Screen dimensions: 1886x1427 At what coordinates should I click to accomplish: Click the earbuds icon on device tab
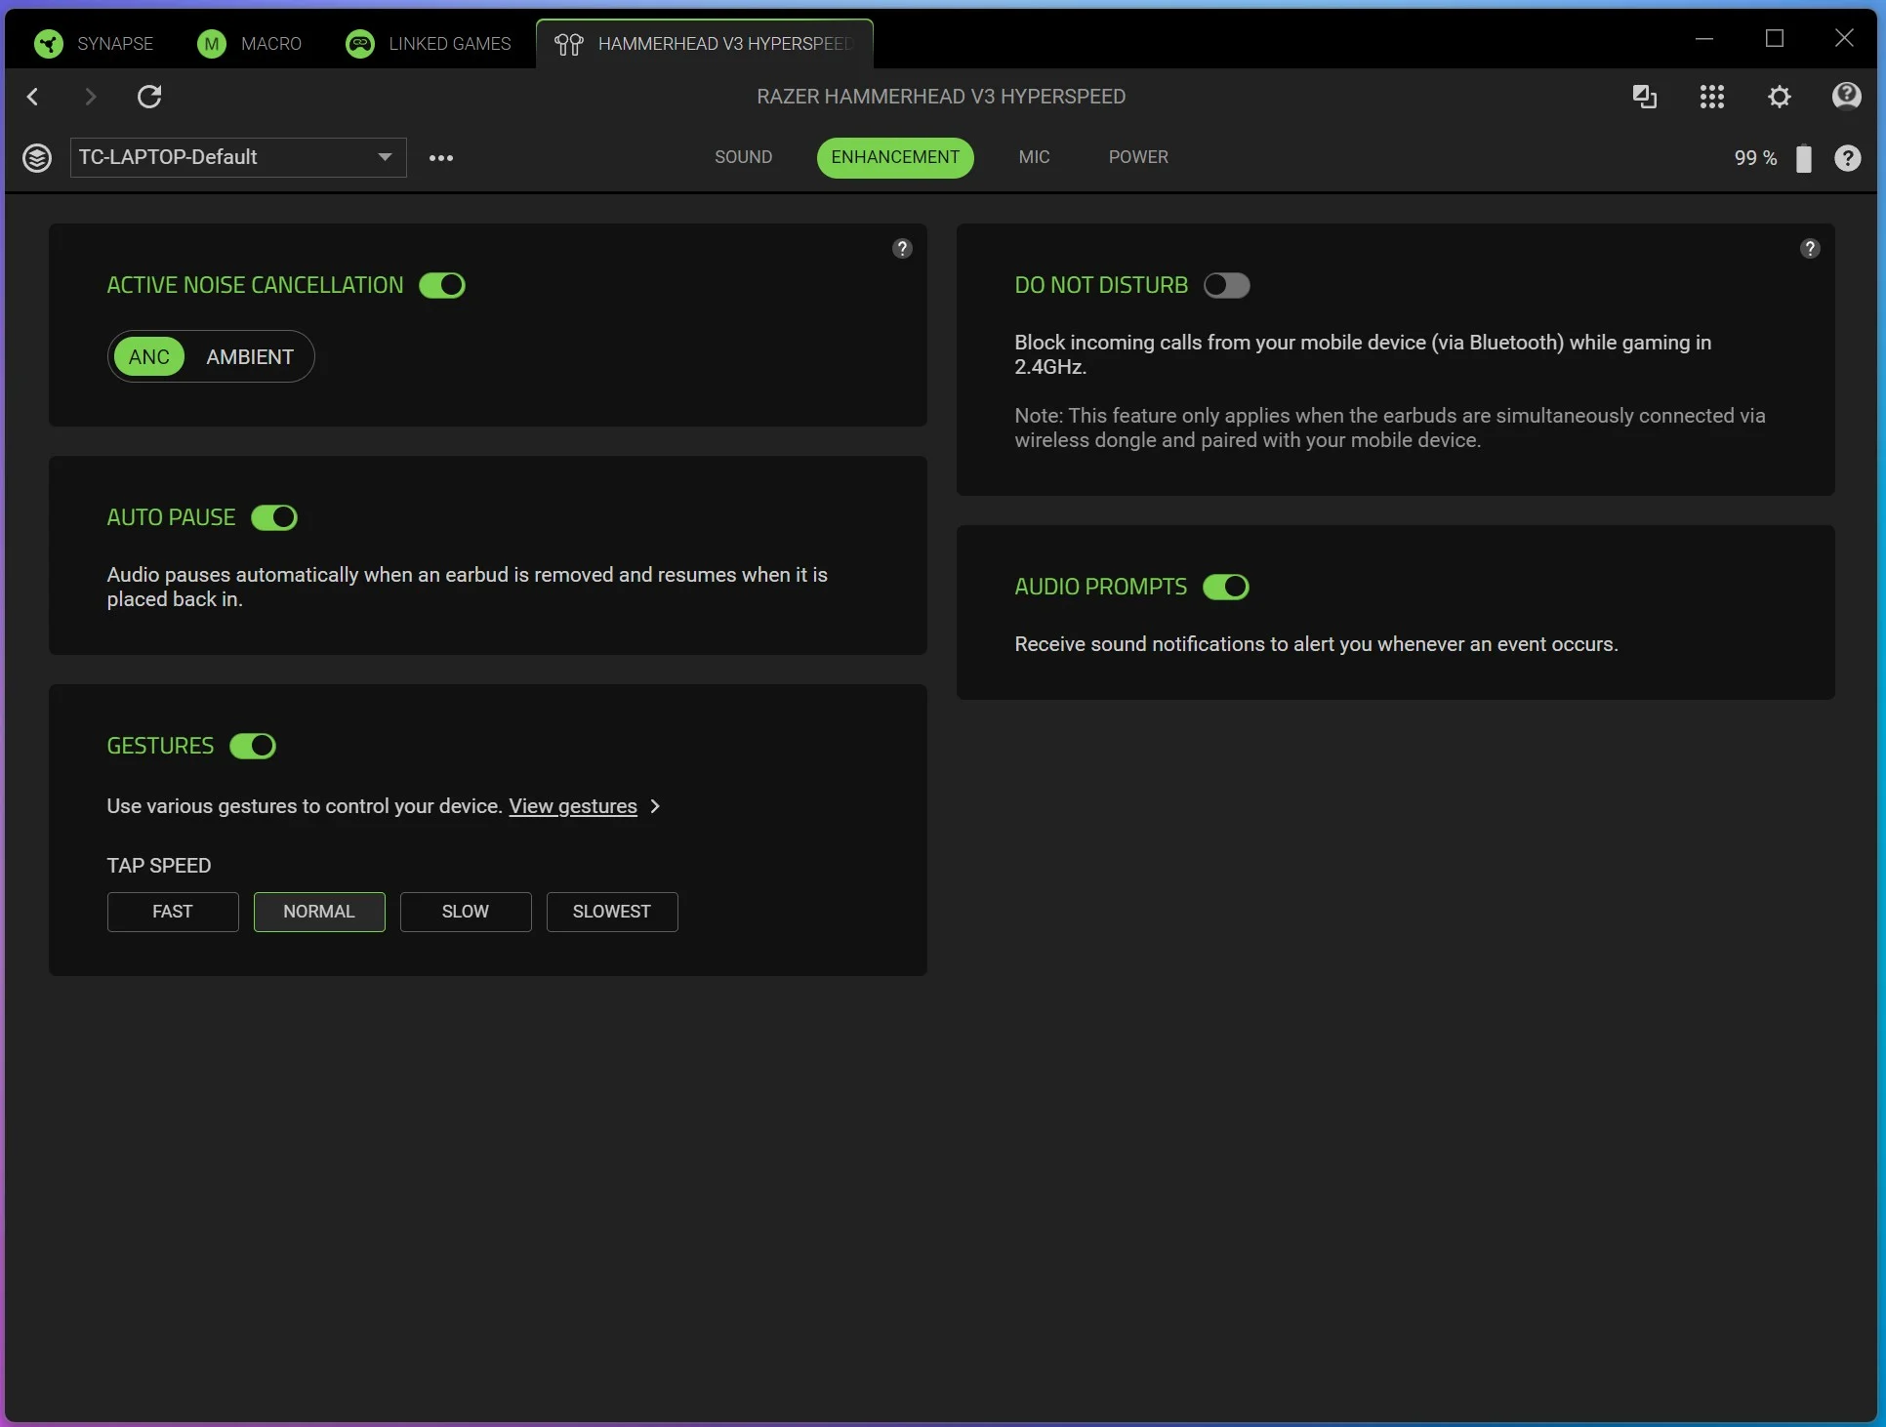[x=569, y=44]
